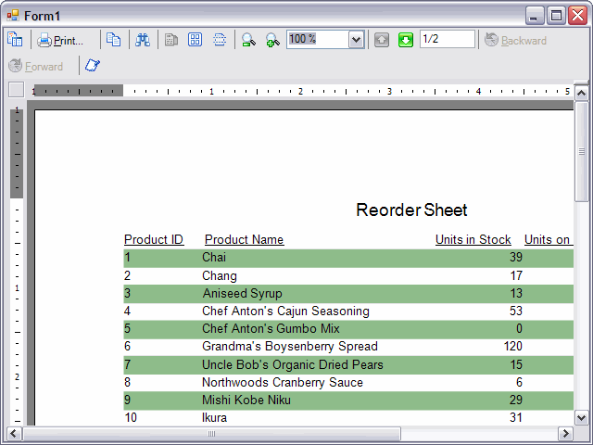Open Find with the binoculars icon
Screen dimensions: 593x445
(x=143, y=40)
